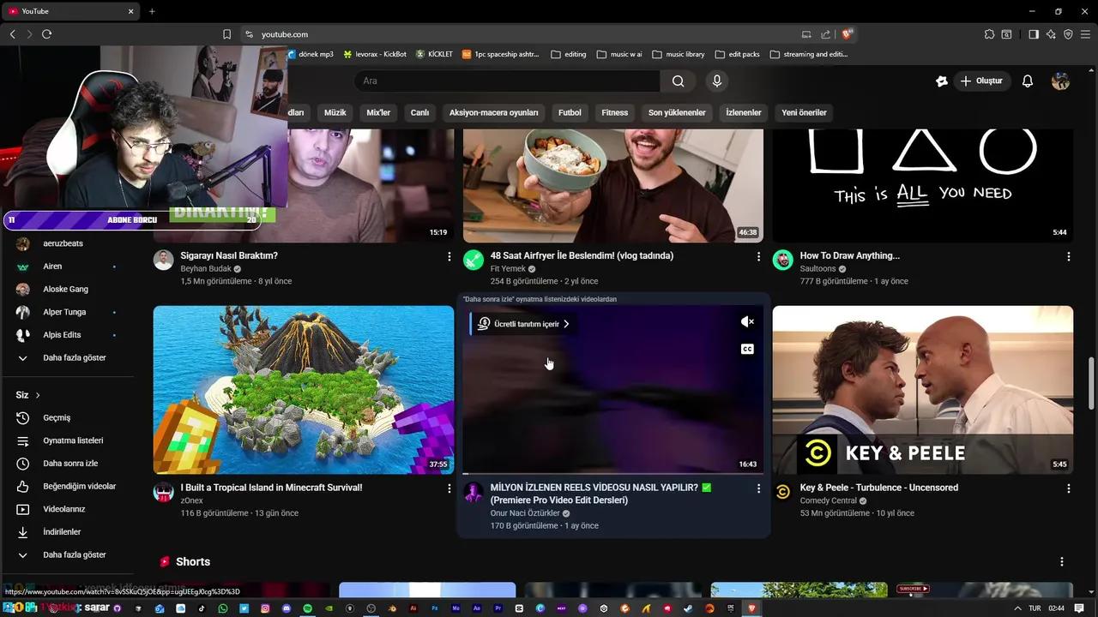1098x617 pixels.
Task: Click the YouTube search magnifier button
Action: tap(678, 81)
